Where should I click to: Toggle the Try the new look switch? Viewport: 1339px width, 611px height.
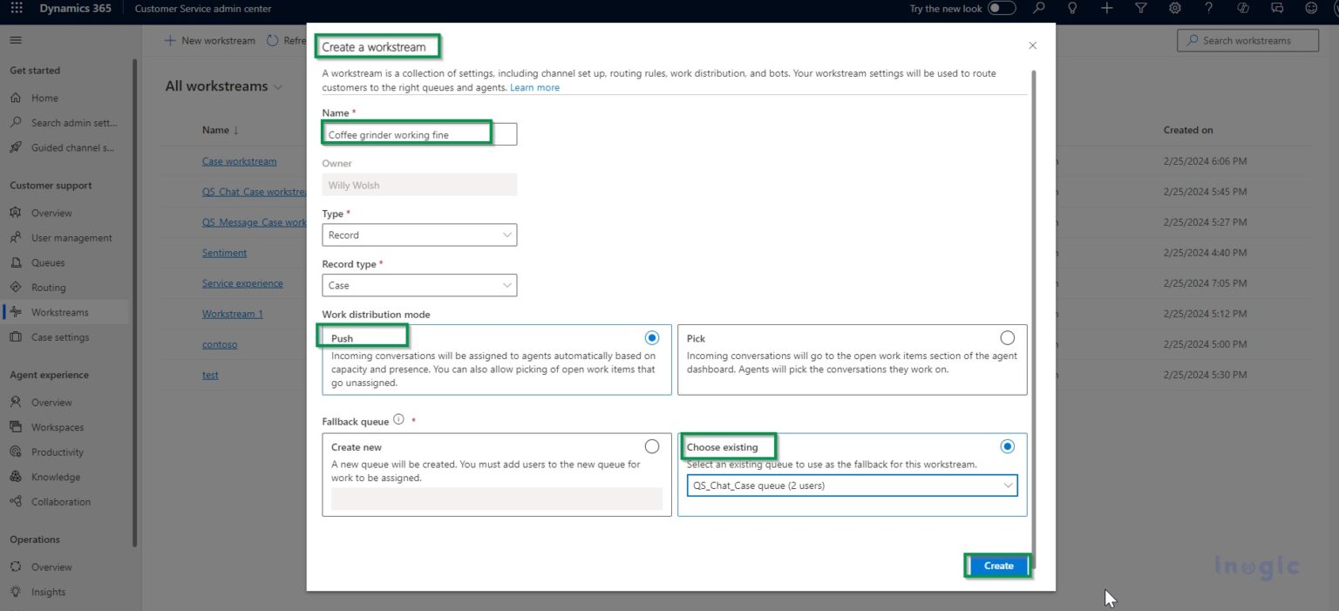pos(1002,9)
